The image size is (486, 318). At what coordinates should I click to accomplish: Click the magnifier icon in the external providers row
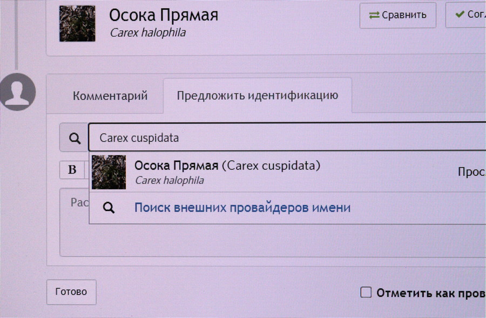[x=109, y=208]
